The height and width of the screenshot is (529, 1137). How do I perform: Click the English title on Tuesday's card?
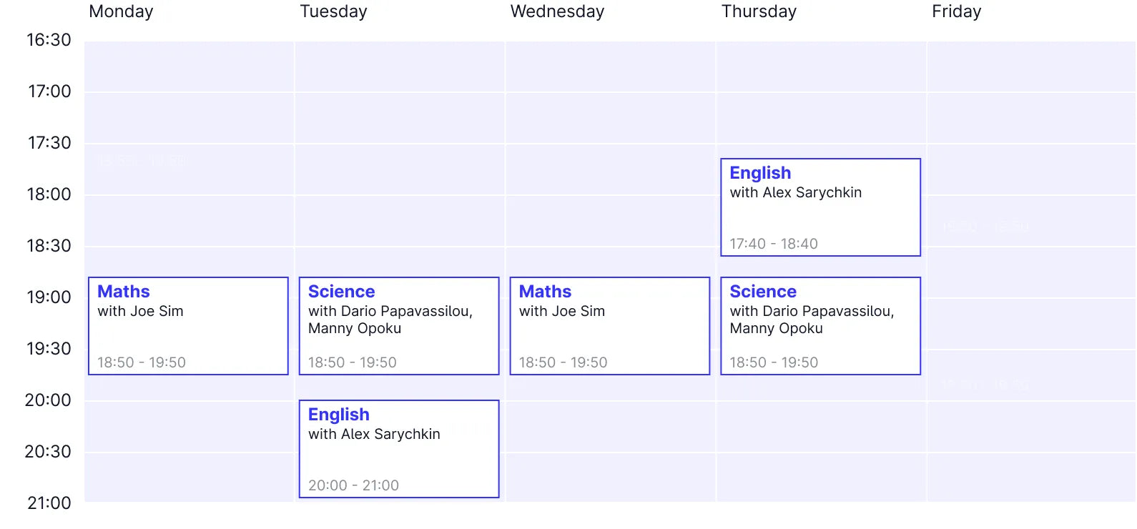coord(338,414)
